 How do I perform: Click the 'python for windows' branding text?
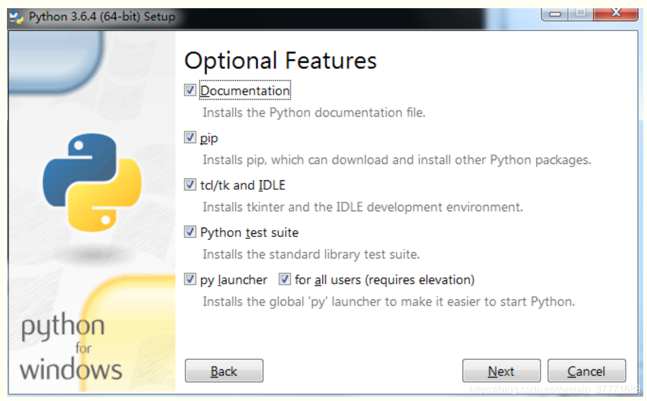click(x=71, y=347)
